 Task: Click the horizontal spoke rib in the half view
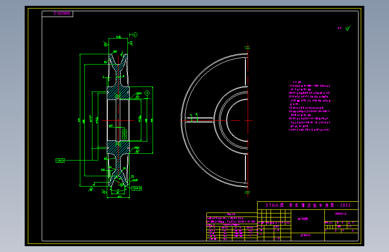pyautogui.click(x=199, y=120)
